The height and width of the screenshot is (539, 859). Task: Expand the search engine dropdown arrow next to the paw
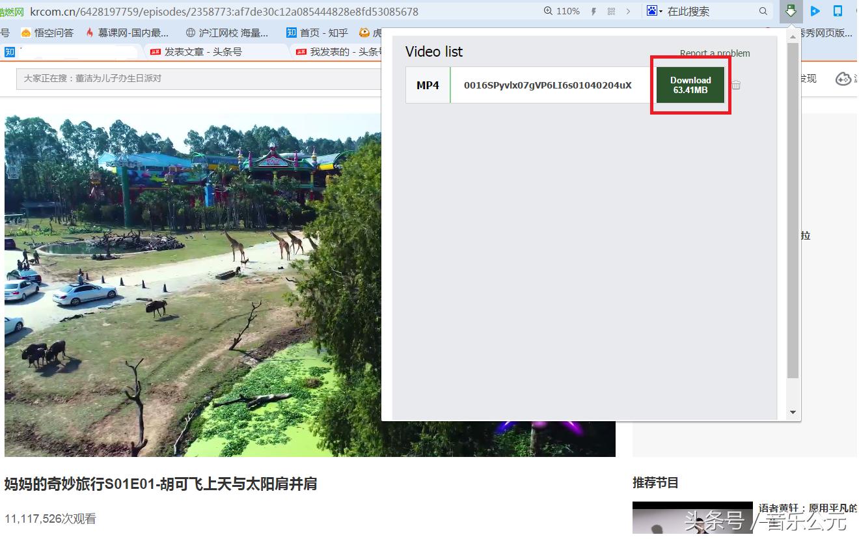[660, 11]
